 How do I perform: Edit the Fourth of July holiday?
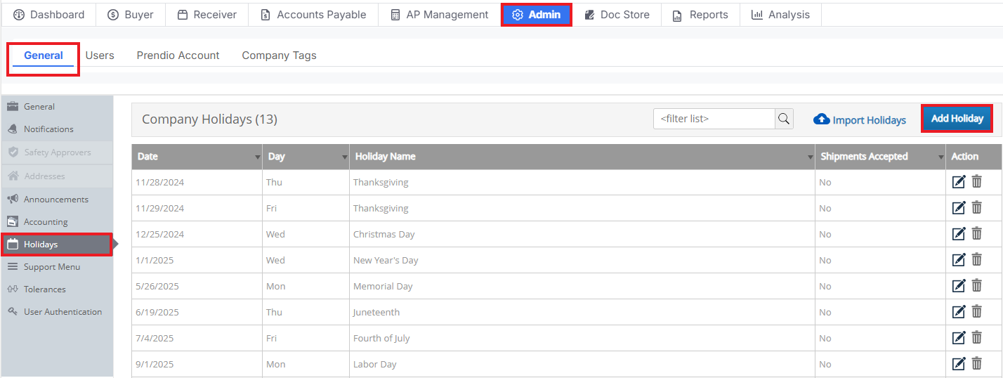pos(959,338)
